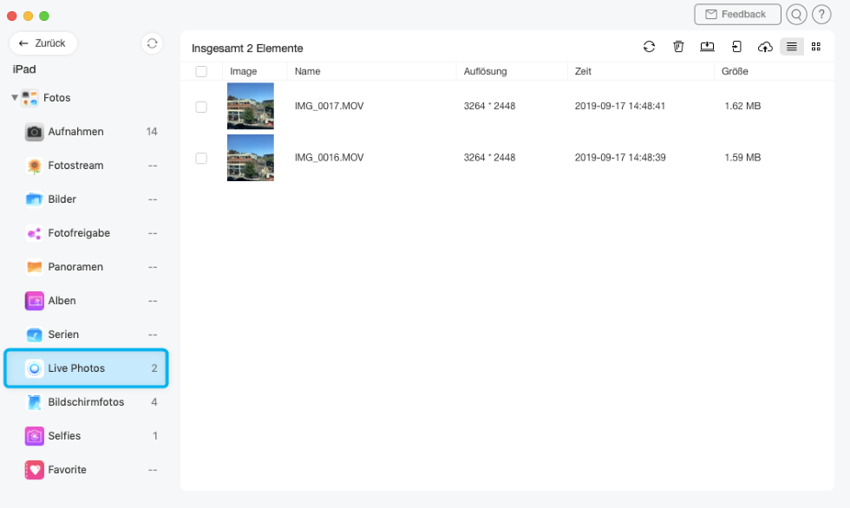Open the Feedback button
This screenshot has height=508, width=850.
pyautogui.click(x=737, y=15)
